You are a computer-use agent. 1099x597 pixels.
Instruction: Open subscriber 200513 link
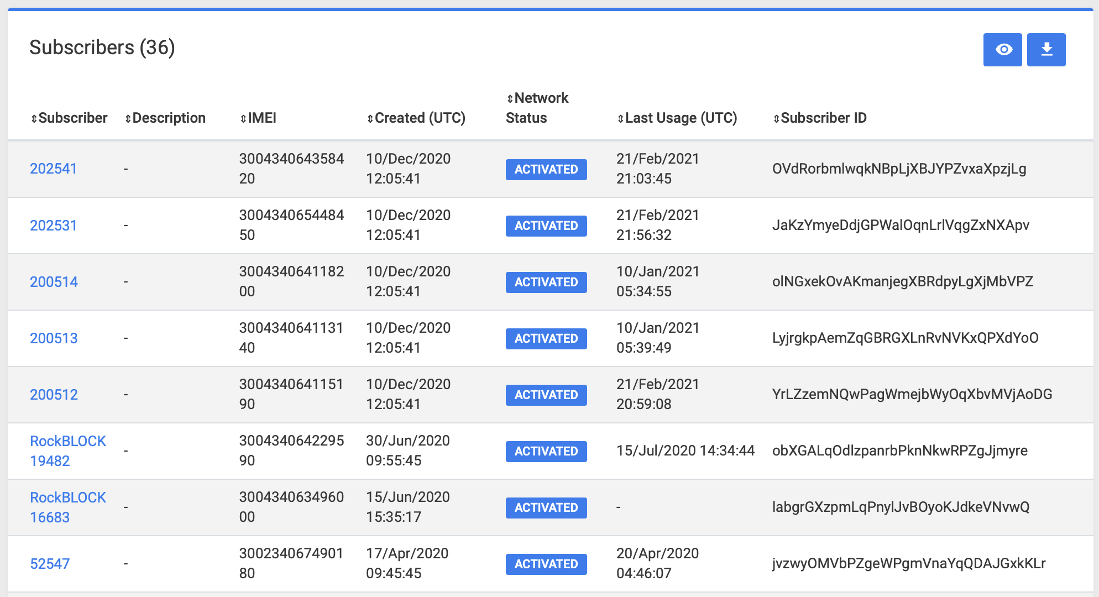(x=54, y=338)
